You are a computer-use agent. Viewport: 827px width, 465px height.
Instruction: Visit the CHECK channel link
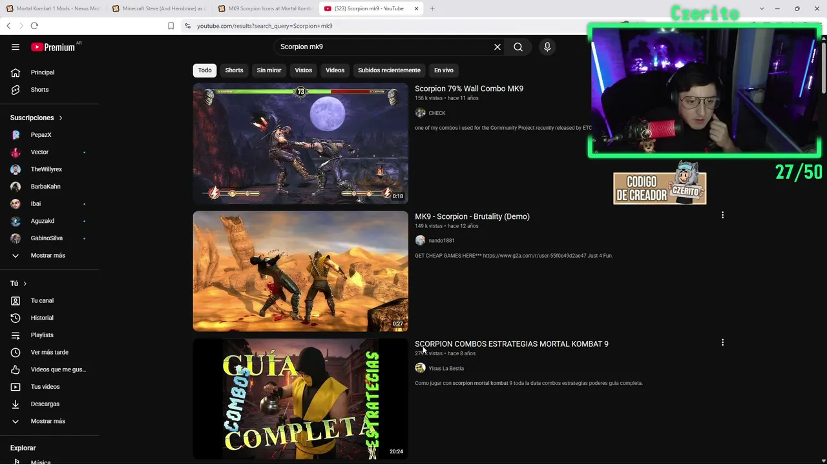tap(437, 113)
